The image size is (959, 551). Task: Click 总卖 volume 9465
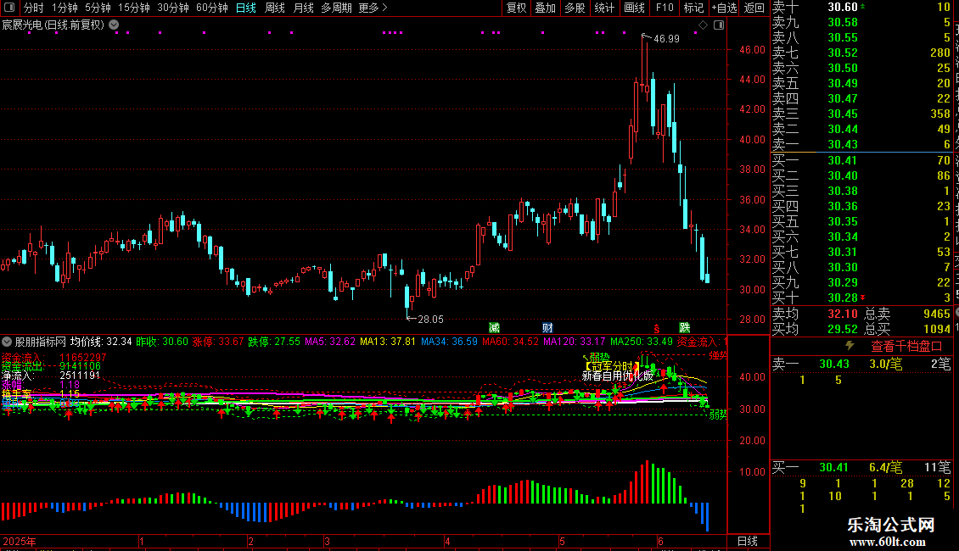936,314
